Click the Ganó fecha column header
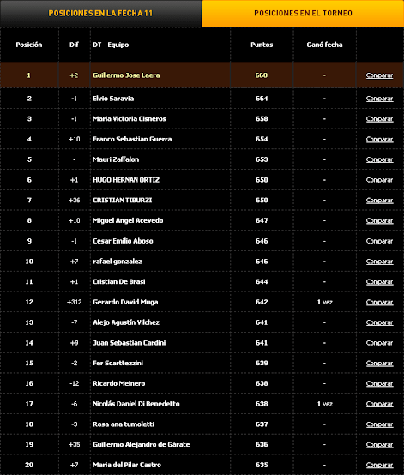The image size is (404, 475). (324, 45)
